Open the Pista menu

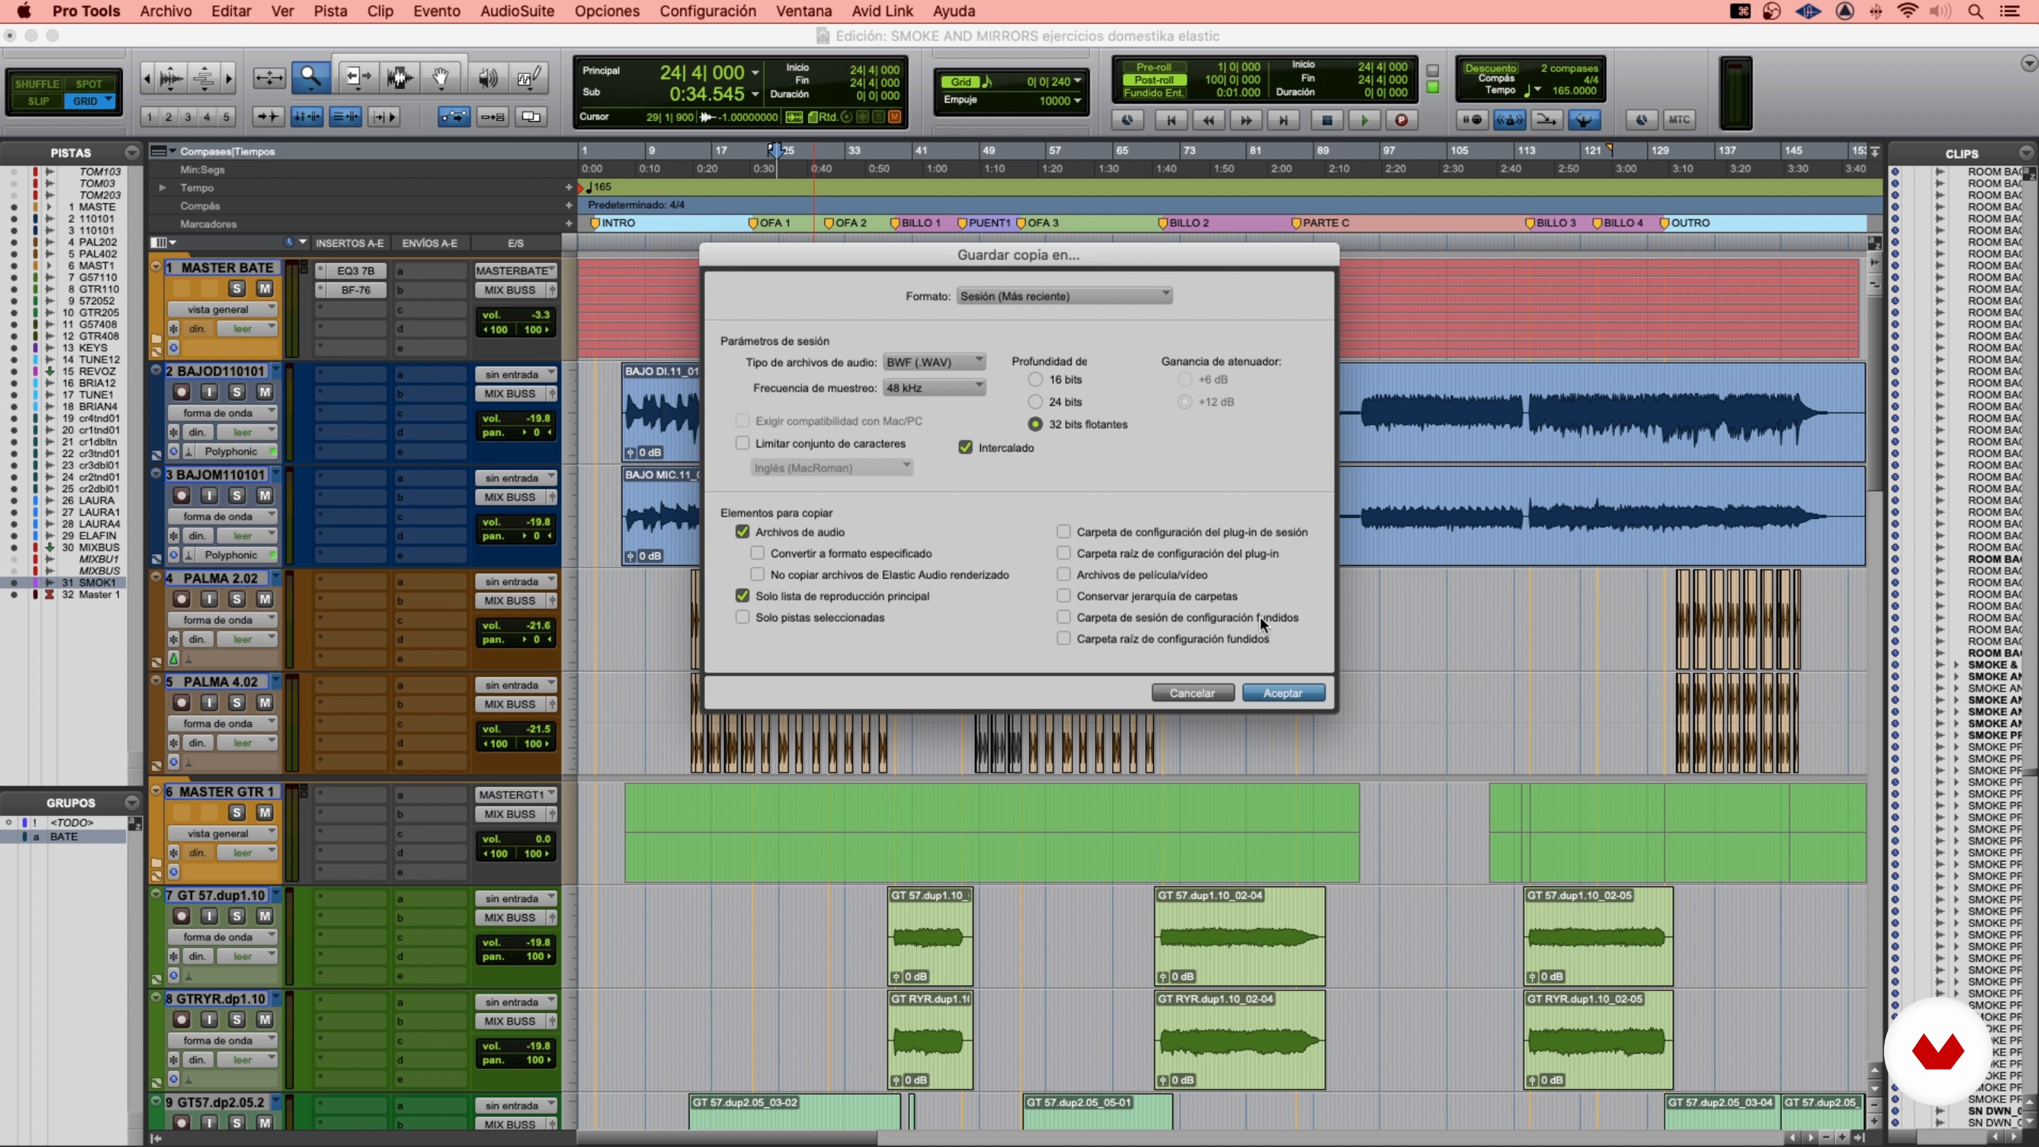pos(330,11)
